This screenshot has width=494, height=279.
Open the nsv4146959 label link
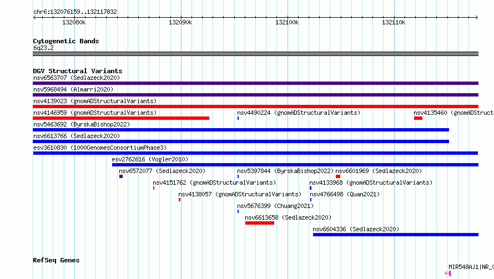tap(95, 113)
